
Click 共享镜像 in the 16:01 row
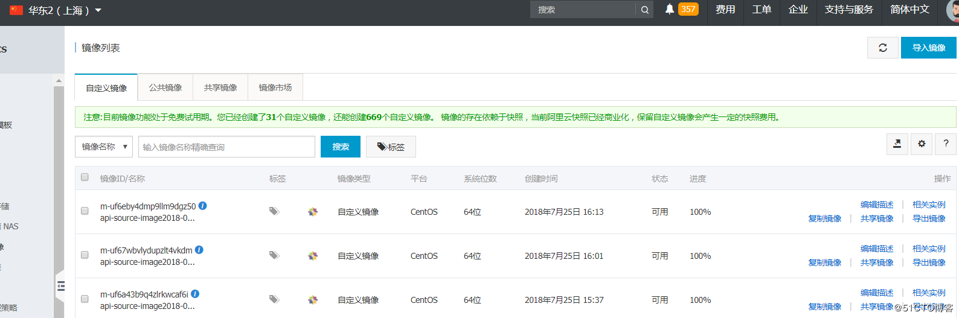(x=877, y=262)
